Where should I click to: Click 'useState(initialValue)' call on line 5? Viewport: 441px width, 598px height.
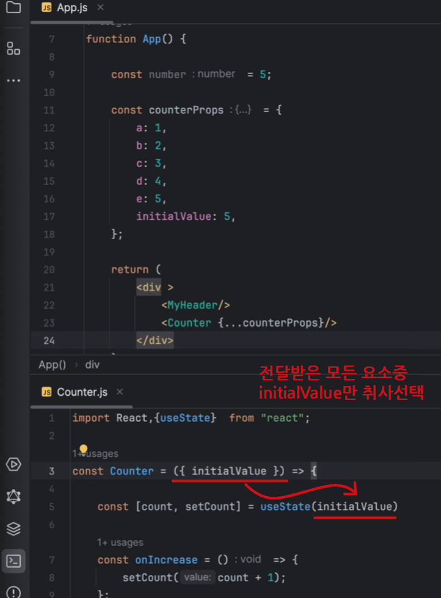click(x=329, y=507)
